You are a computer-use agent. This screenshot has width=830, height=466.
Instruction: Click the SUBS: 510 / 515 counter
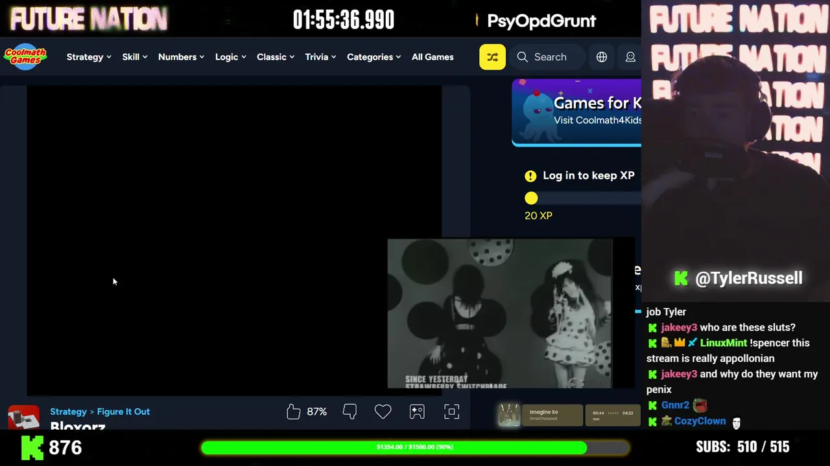(x=742, y=447)
